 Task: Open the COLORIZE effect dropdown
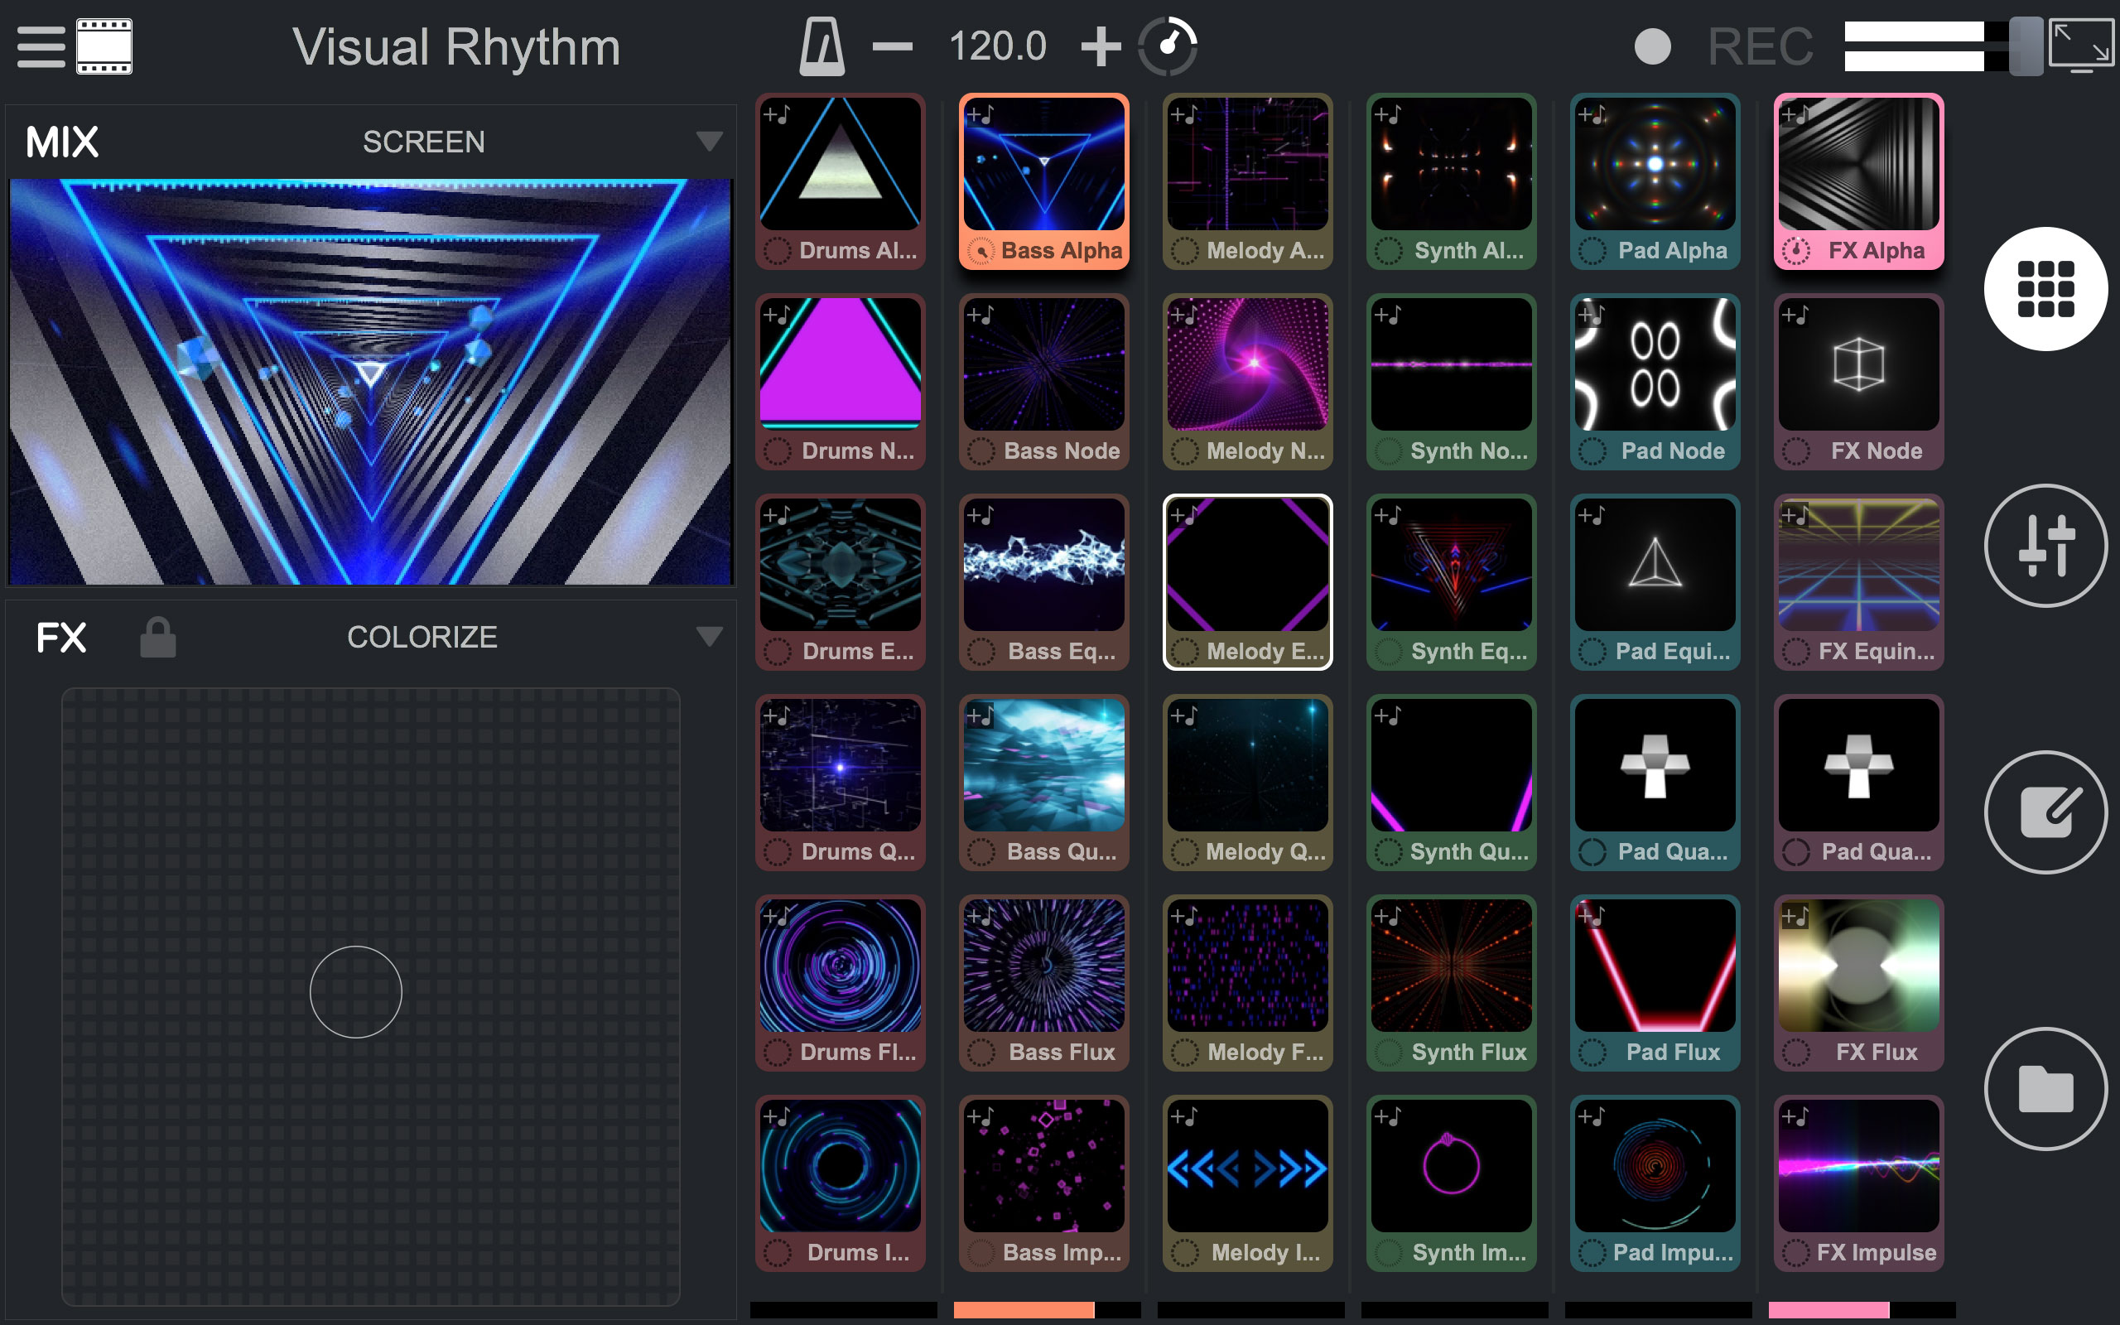[711, 637]
